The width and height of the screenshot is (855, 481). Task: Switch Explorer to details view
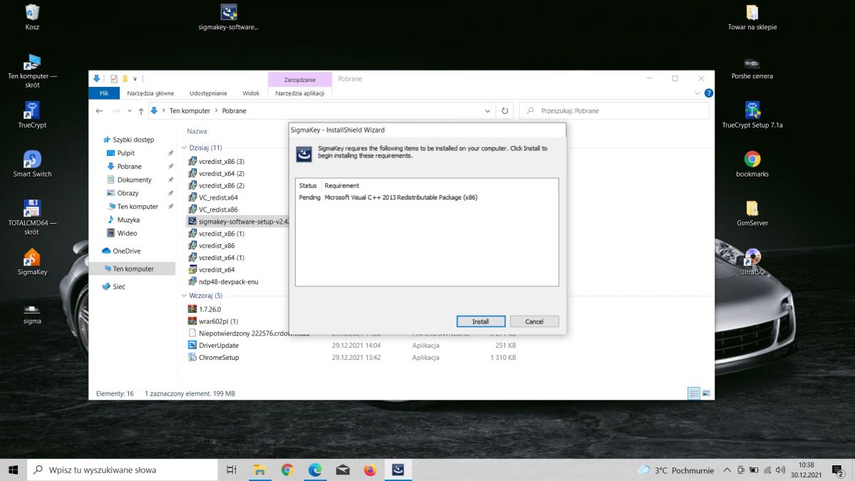(693, 393)
